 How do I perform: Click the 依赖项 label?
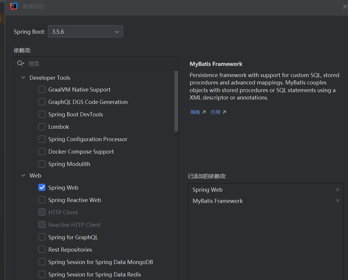[22, 51]
